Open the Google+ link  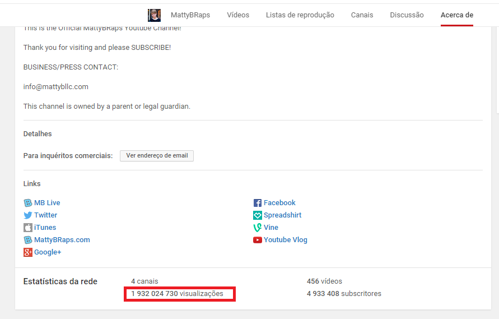pyautogui.click(x=48, y=252)
